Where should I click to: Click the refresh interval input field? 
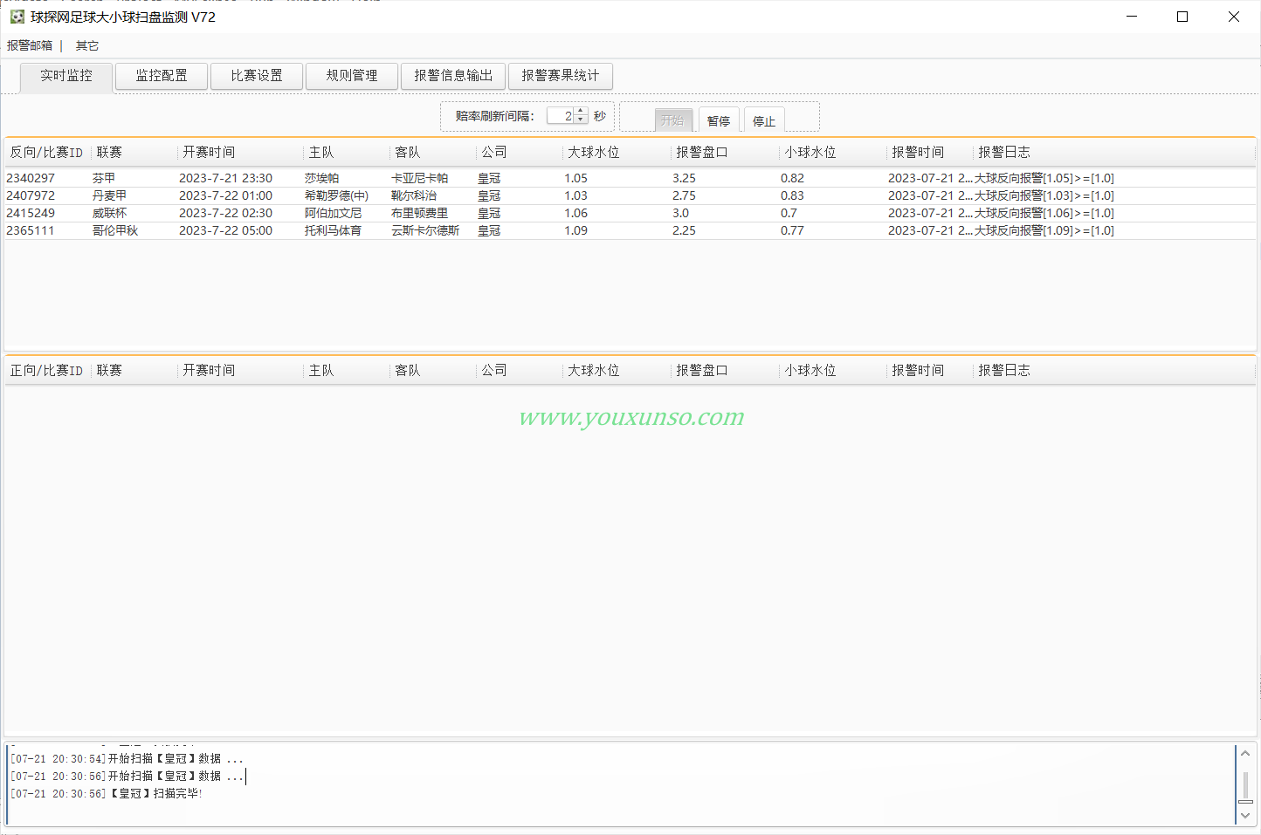click(561, 116)
